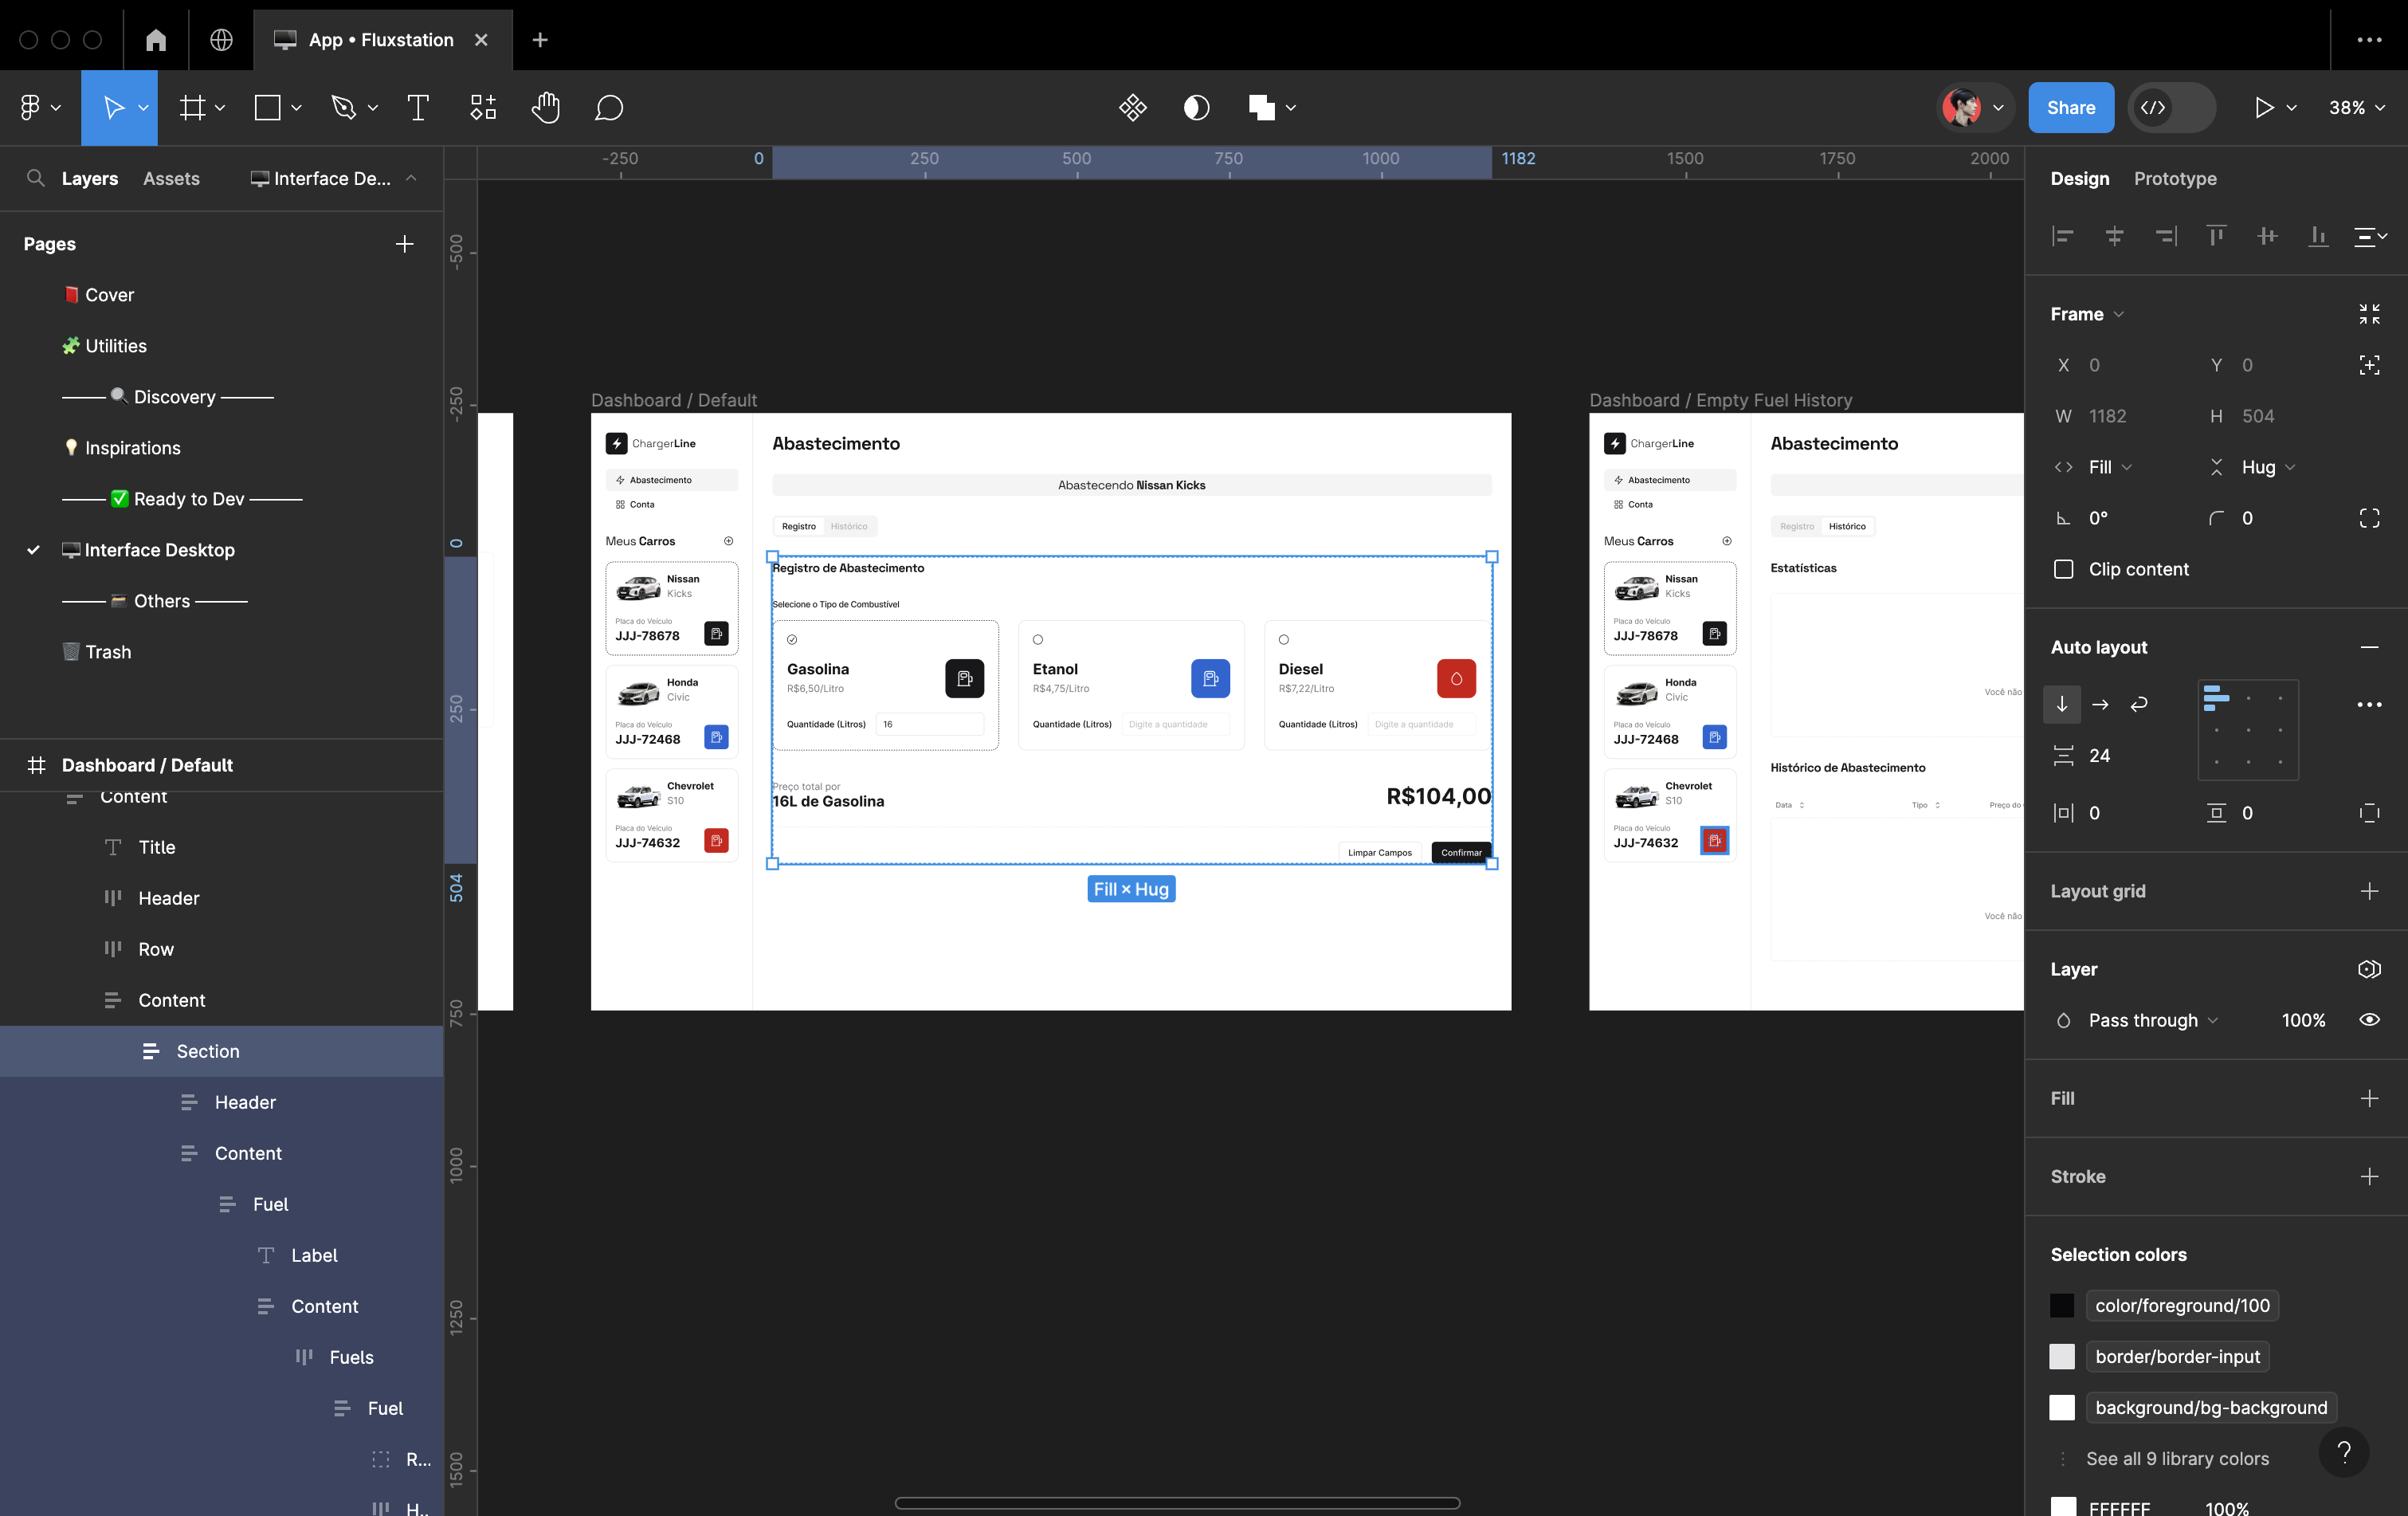Add a Stroke with plus

point(2369,1176)
